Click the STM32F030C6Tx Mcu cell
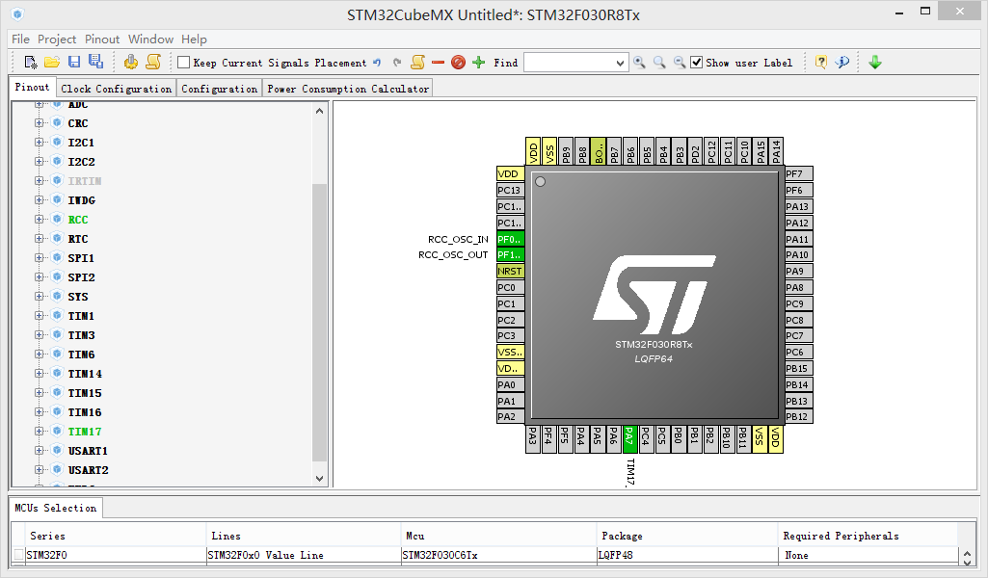 point(498,555)
